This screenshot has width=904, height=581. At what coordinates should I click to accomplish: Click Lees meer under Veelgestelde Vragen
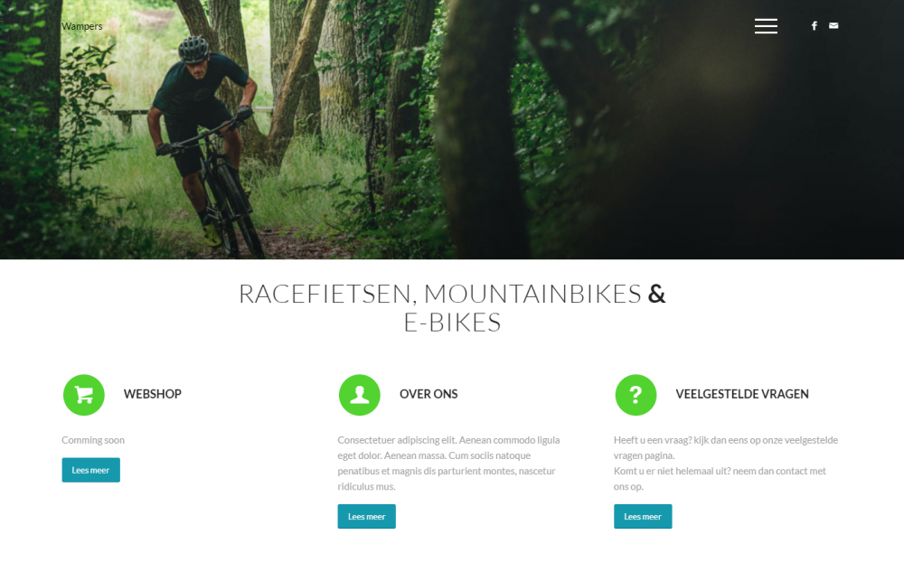643,517
